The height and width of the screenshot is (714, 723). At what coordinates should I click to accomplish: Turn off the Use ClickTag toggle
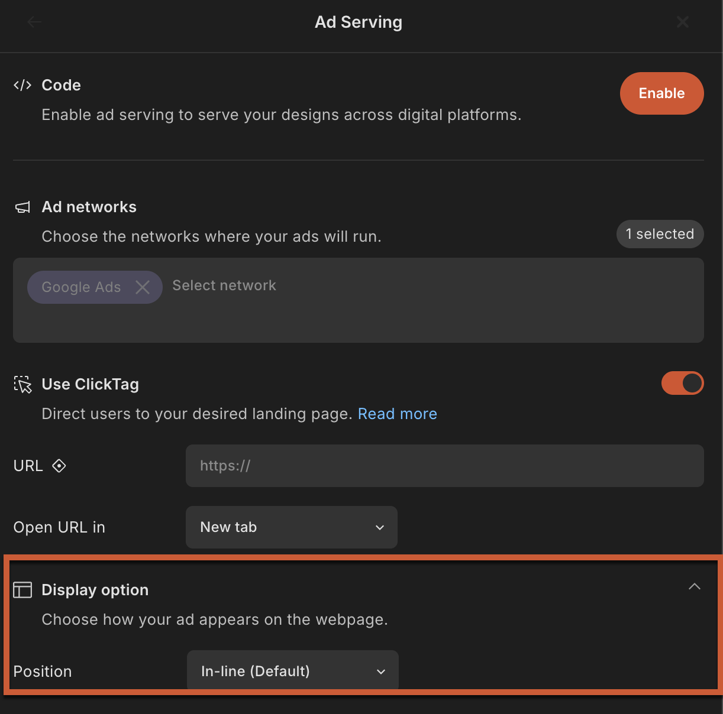(682, 383)
